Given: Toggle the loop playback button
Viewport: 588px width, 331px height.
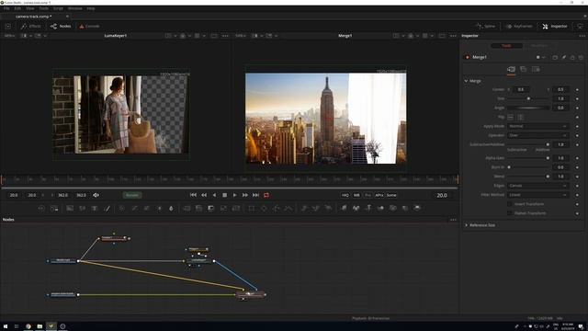Looking at the screenshot, I should pos(266,195).
